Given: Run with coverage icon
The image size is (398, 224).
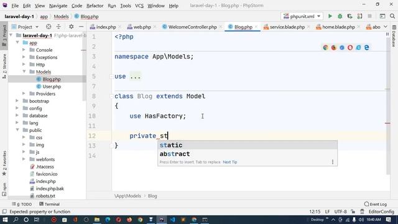Looking at the screenshot, I should click(349, 16).
